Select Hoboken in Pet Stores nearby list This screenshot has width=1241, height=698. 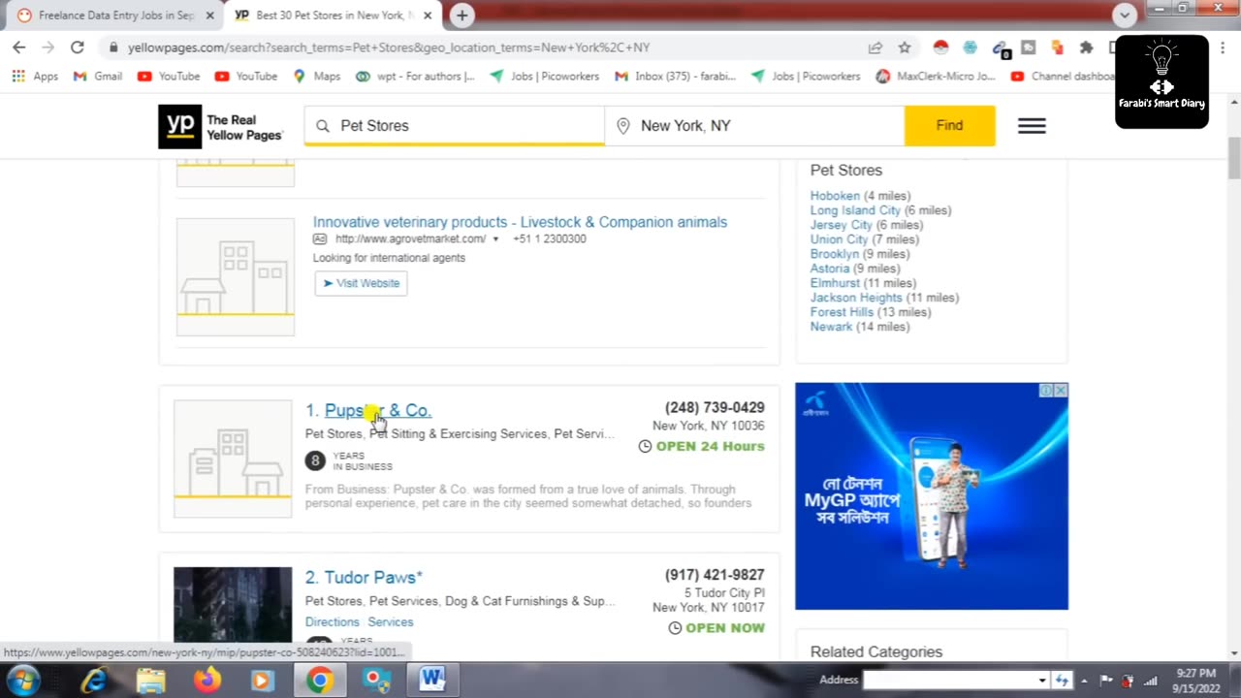[835, 196]
